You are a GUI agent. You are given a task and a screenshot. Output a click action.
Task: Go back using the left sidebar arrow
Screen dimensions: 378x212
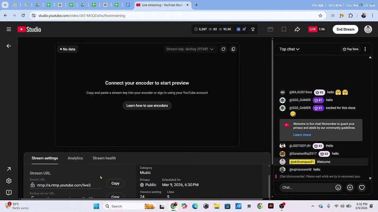9,46
